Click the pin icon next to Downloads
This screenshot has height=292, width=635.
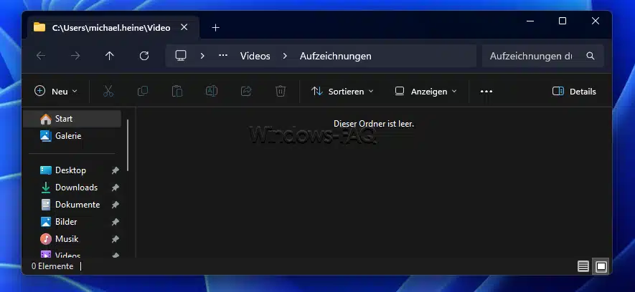point(115,188)
